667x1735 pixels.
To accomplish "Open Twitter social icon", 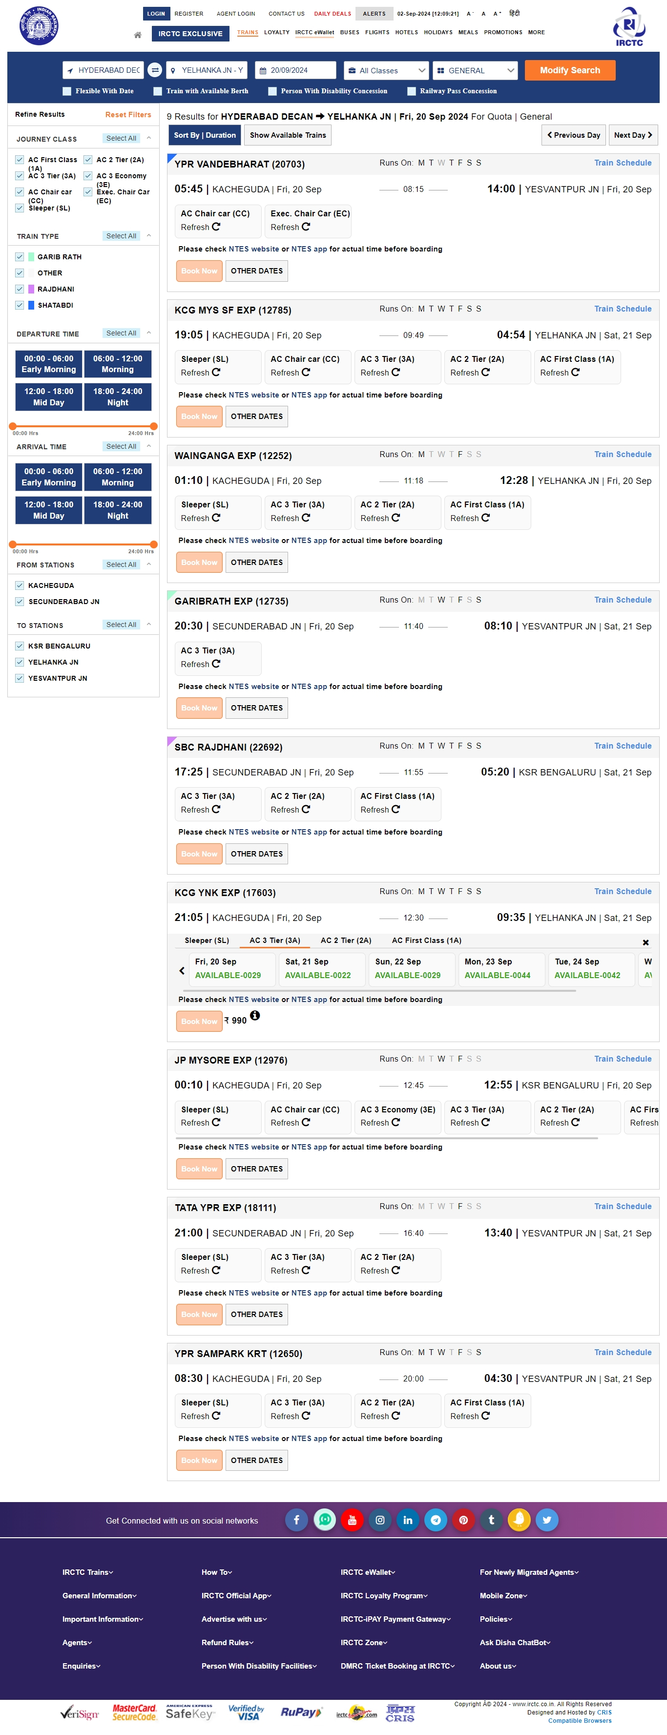I will coord(547,1520).
